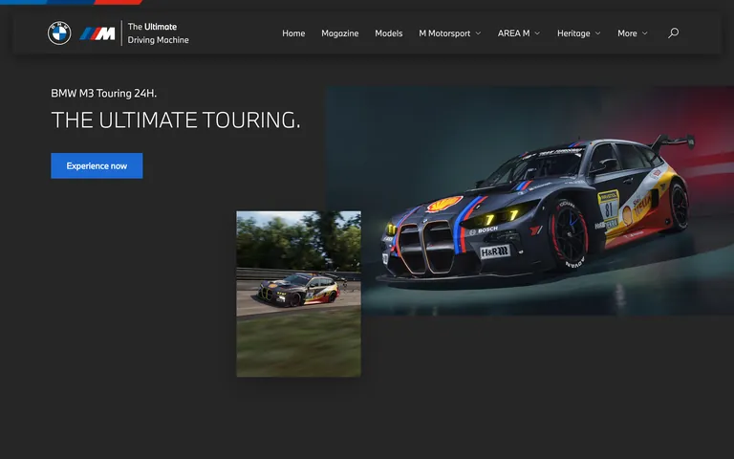Click the BMW M stripes logo

point(97,33)
